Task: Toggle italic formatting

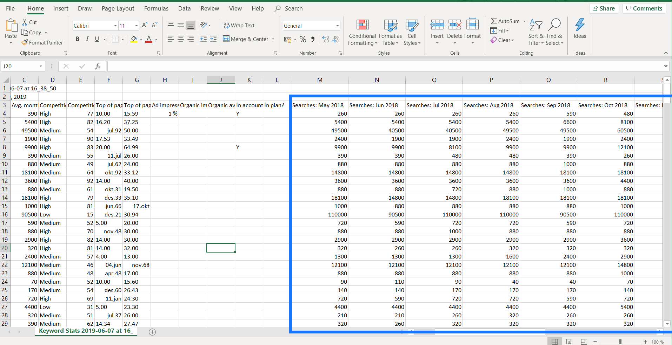Action: coord(87,39)
